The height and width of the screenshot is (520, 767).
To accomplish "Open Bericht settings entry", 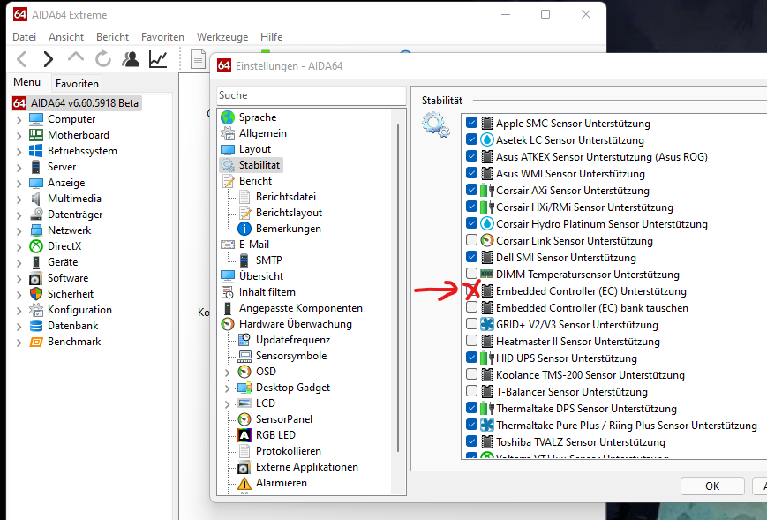I will point(255,181).
